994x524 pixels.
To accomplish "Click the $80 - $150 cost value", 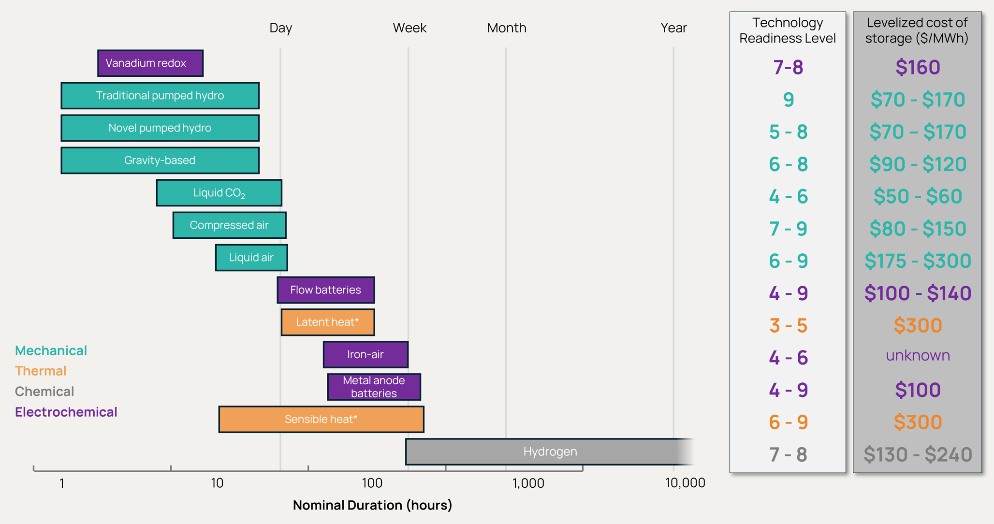I will [x=918, y=229].
